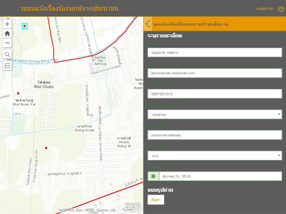Click the Esri logo on the map
Screen dimensions: 286x214
pos(131,208)
